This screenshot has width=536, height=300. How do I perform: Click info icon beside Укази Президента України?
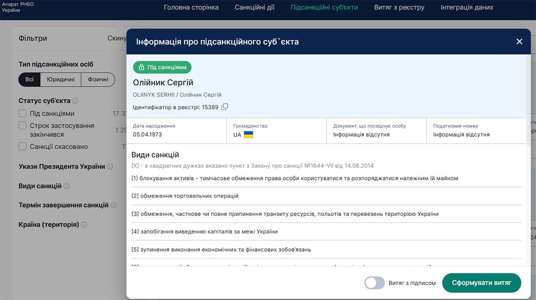tap(110, 167)
